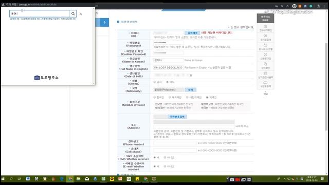Open the Windows notification center icon

(x=322, y=179)
